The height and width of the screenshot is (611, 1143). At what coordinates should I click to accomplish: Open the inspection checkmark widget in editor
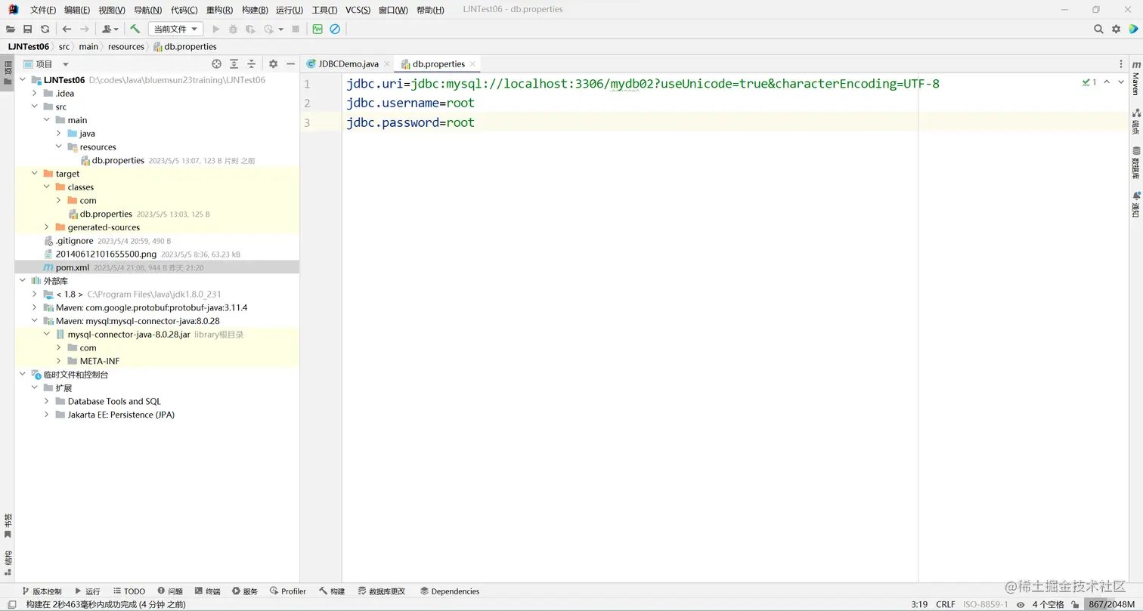pos(1089,82)
